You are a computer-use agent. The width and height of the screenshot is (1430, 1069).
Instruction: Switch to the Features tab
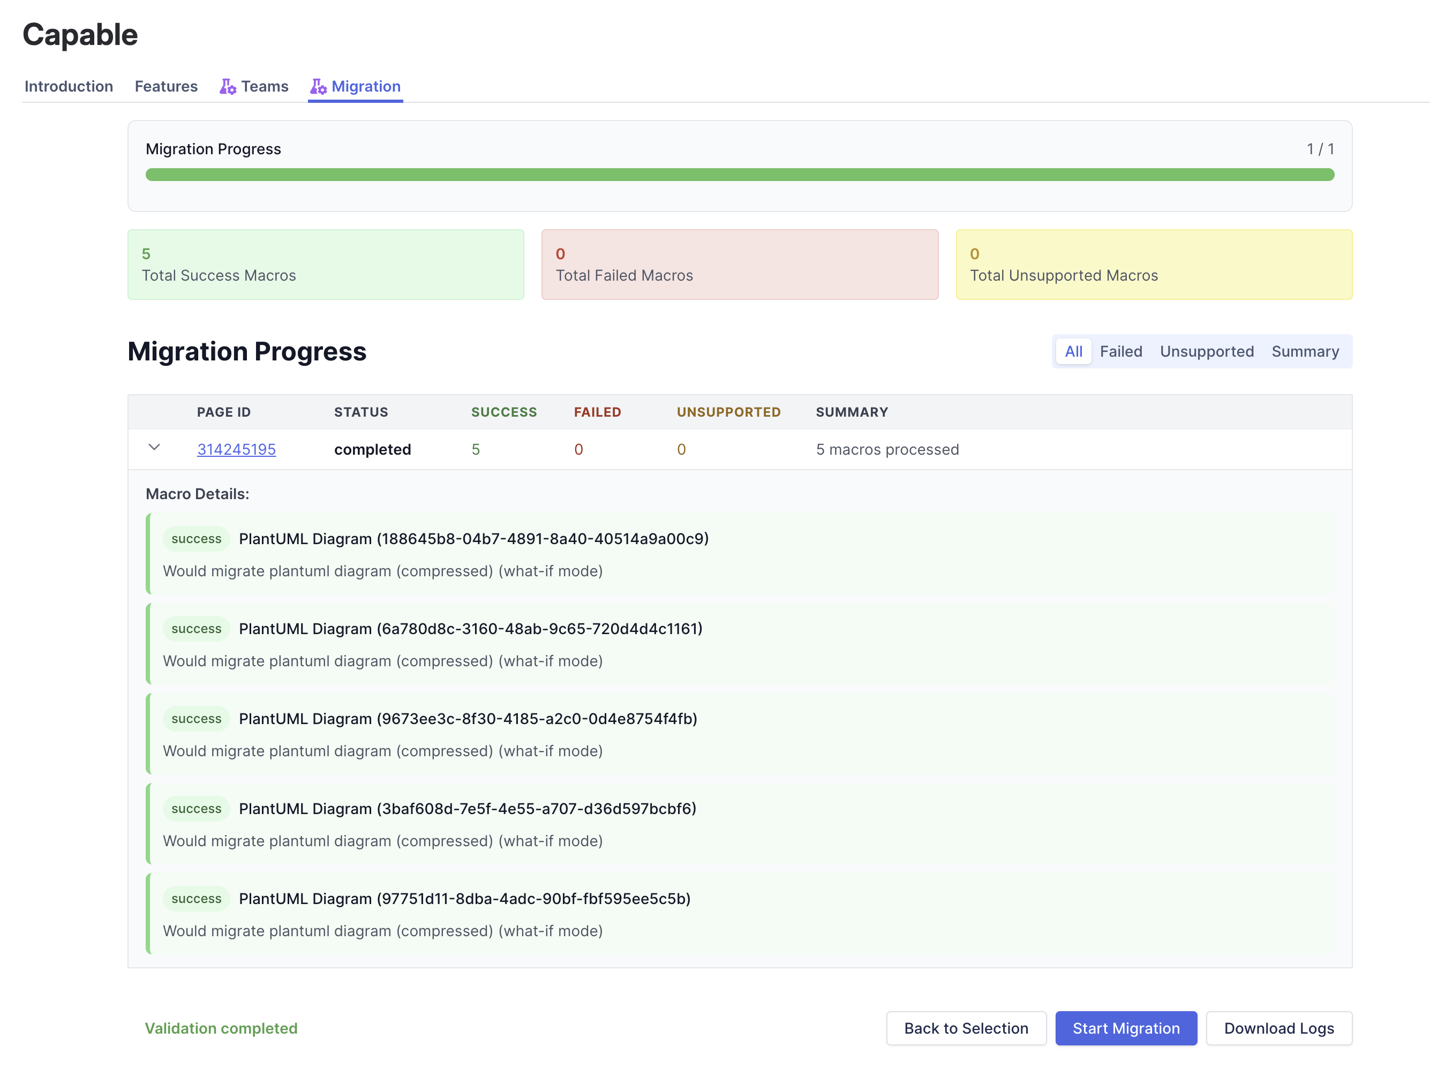point(165,86)
